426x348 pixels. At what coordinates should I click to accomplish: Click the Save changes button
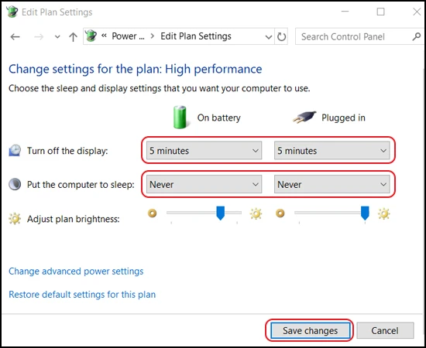pos(310,330)
